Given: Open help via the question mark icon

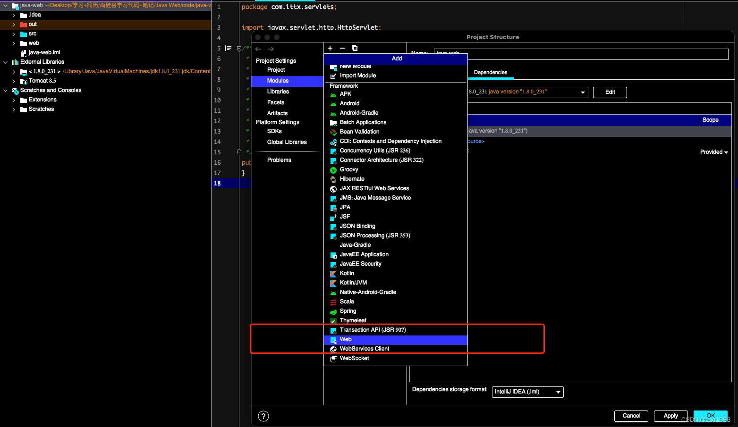Looking at the screenshot, I should pos(263,416).
